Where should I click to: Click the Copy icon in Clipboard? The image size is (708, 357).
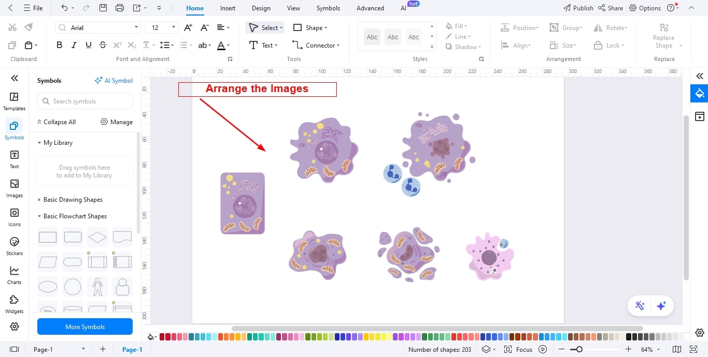(12, 46)
